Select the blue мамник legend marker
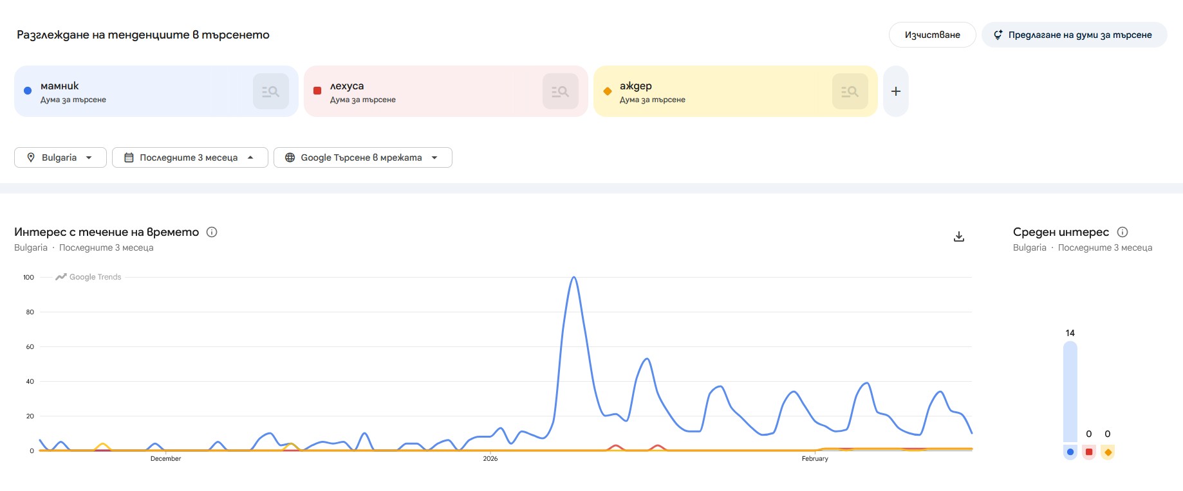Screen dimensions: 1183x491 click(1070, 452)
